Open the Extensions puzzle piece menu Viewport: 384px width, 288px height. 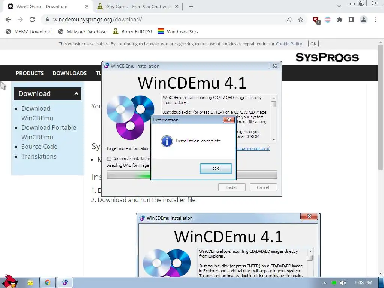[x=340, y=19]
